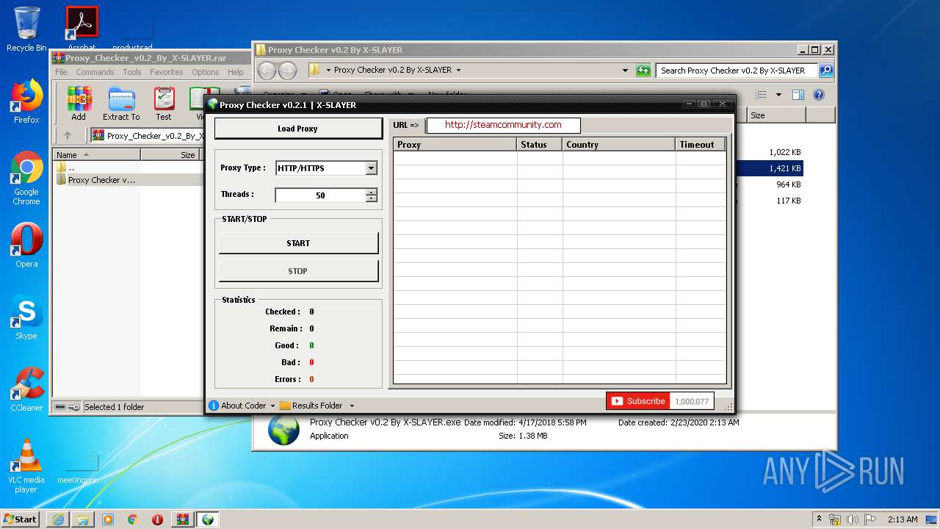Open Google Chrome desktop shortcut

point(26,178)
